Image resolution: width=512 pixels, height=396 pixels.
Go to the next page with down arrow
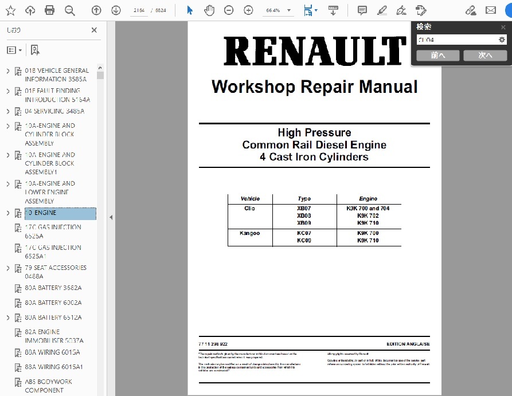(x=116, y=10)
